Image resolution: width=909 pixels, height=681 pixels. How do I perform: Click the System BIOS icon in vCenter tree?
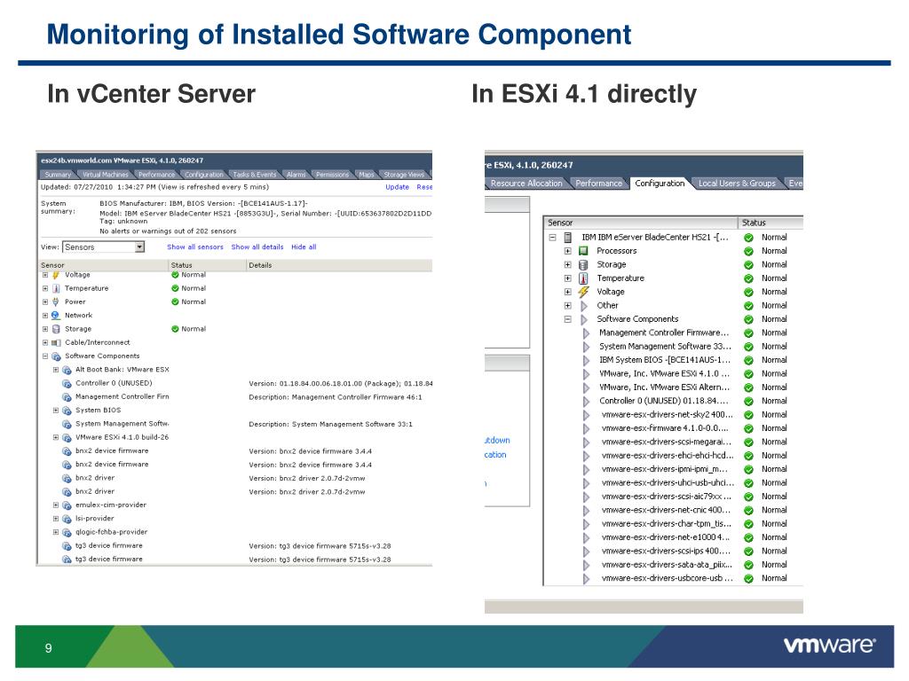[x=67, y=411]
